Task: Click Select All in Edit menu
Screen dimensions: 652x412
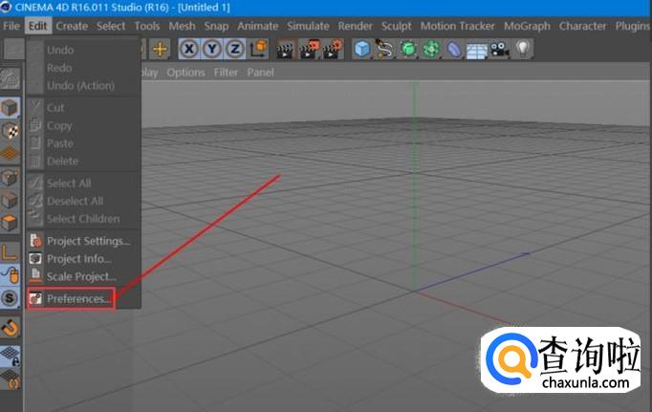Action: click(83, 184)
